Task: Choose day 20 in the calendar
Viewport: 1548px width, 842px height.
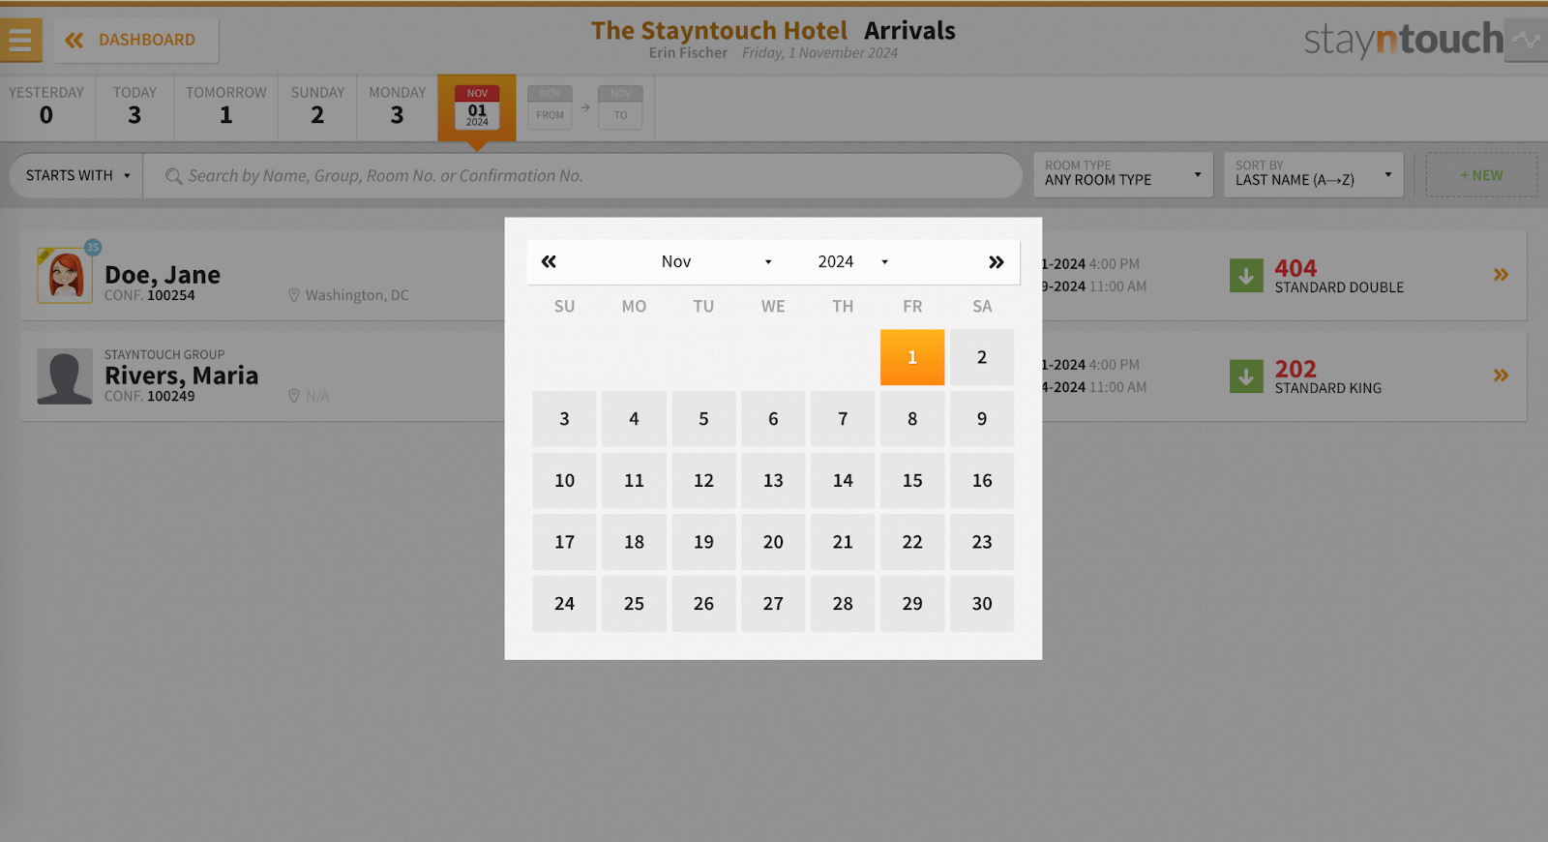Action: pos(773,542)
